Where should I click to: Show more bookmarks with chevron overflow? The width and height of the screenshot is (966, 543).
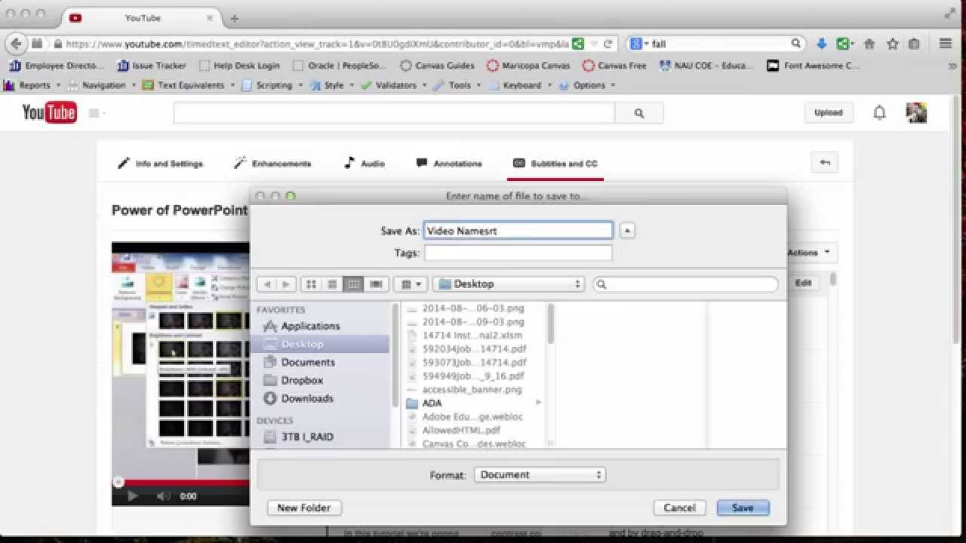click(952, 66)
